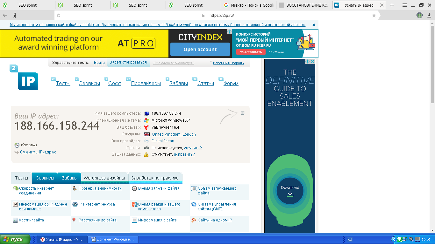Screen dimensions: 435x244
Task: Click the speed test green arrow icon
Action: (x=15, y=189)
